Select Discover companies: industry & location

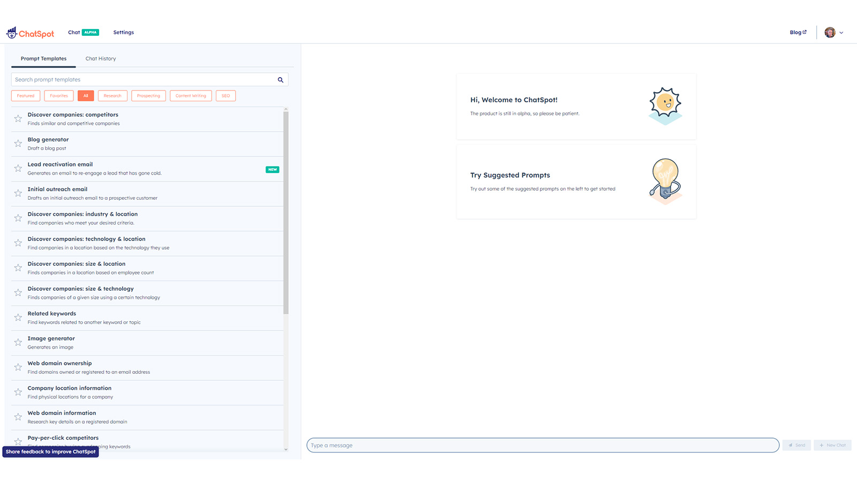pos(147,219)
